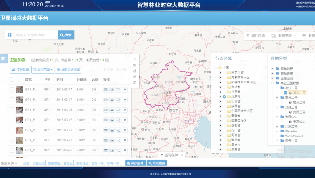Click the 当前页快视图 quick-view button
The height and width of the screenshot is (178, 315).
(x=68, y=69)
